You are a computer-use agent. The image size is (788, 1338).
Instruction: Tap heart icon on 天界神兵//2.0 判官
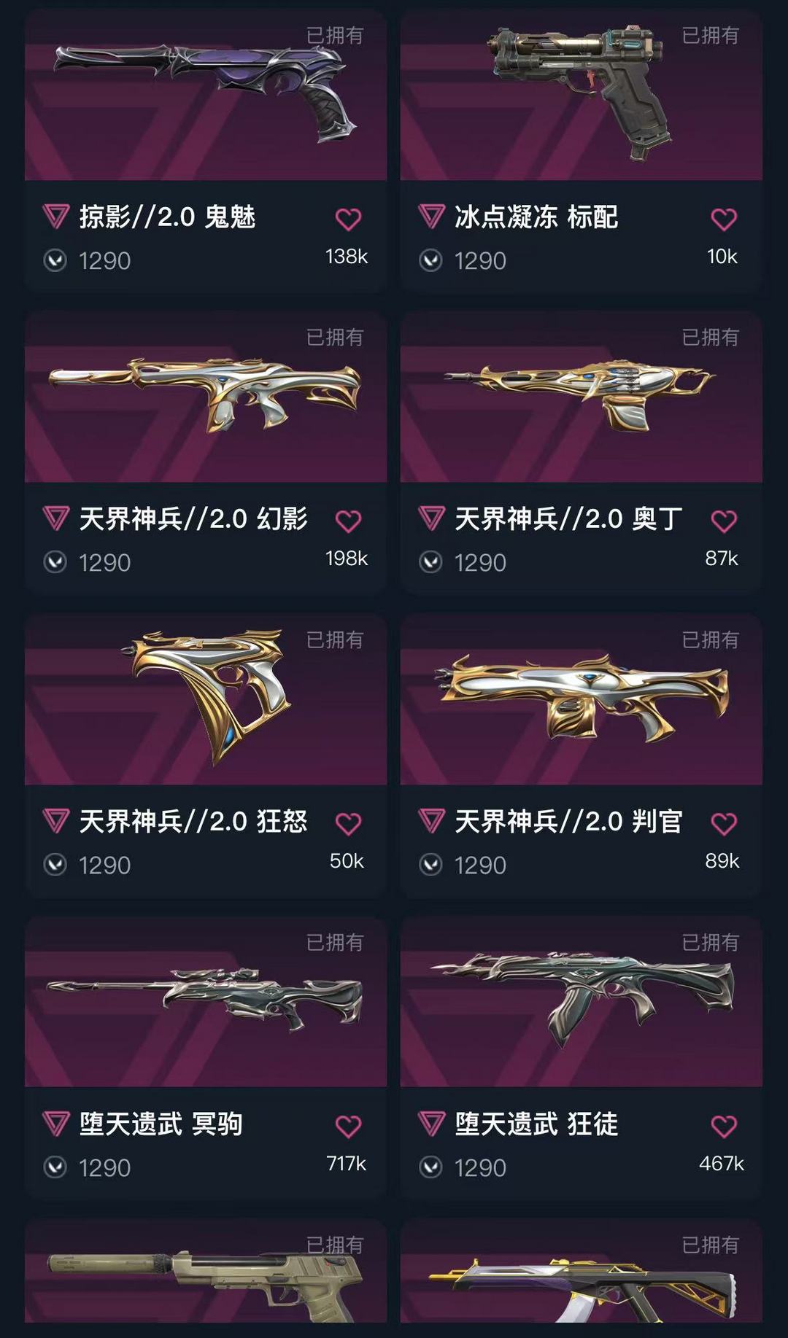pos(724,824)
